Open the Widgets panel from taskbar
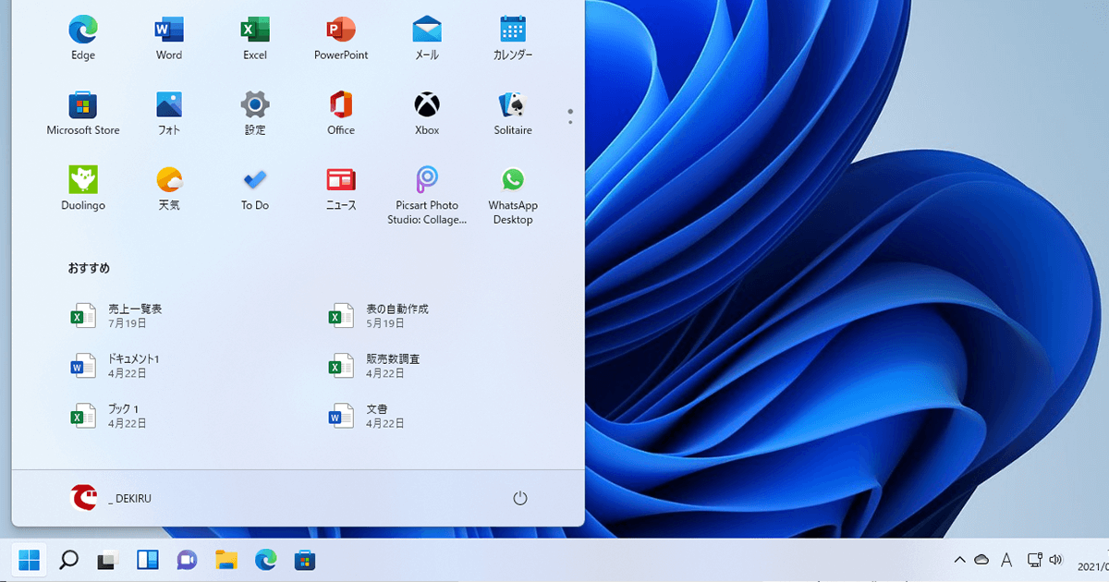1109x582 pixels. coord(148,560)
